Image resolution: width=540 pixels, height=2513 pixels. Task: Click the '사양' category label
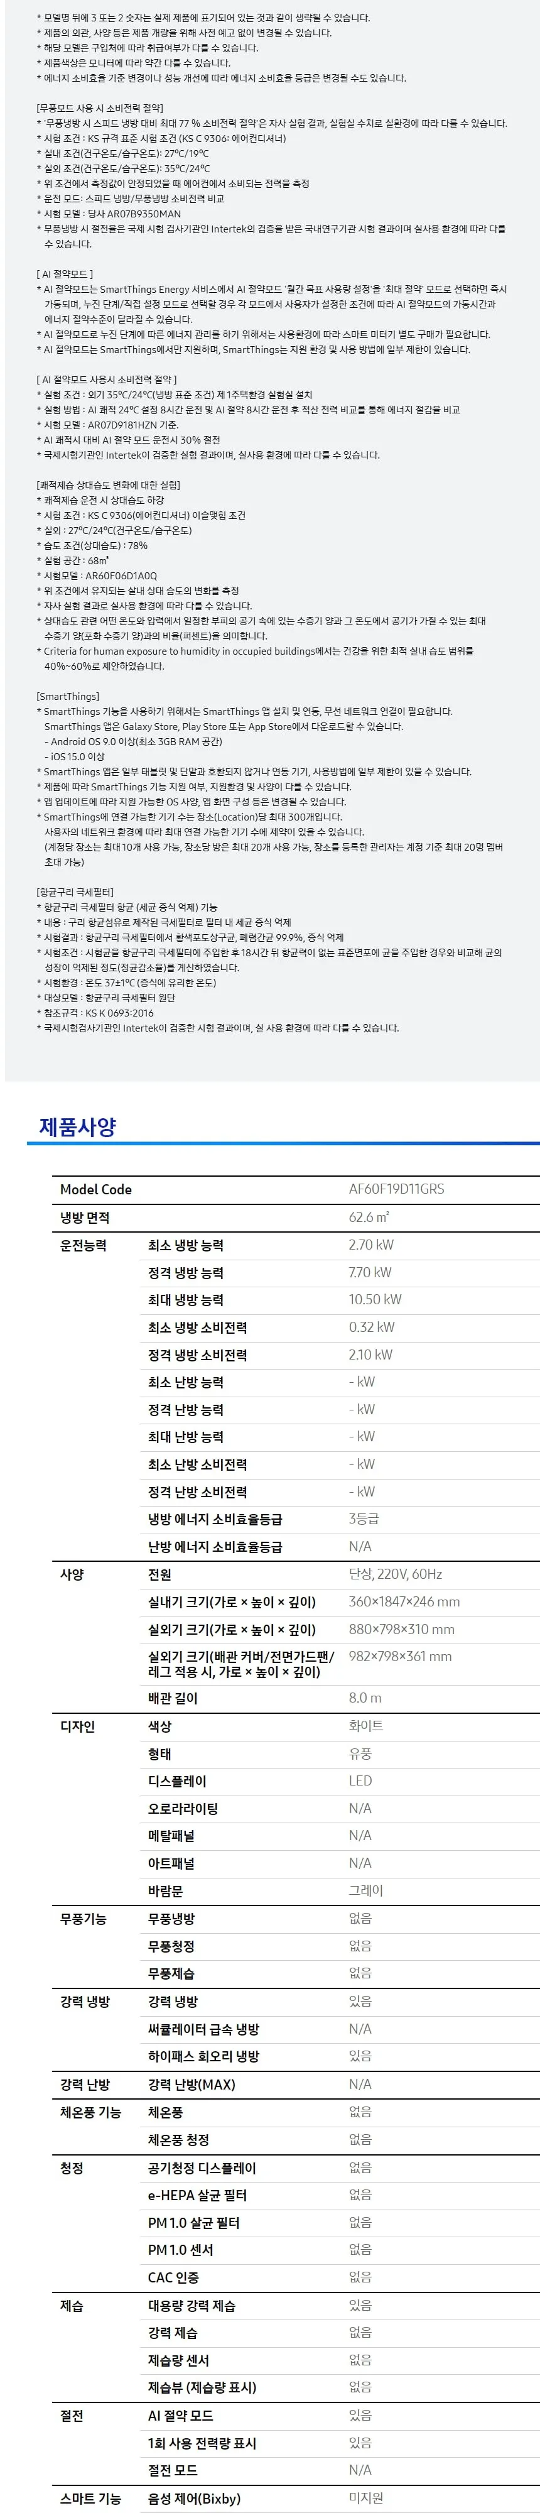pos(72,1574)
